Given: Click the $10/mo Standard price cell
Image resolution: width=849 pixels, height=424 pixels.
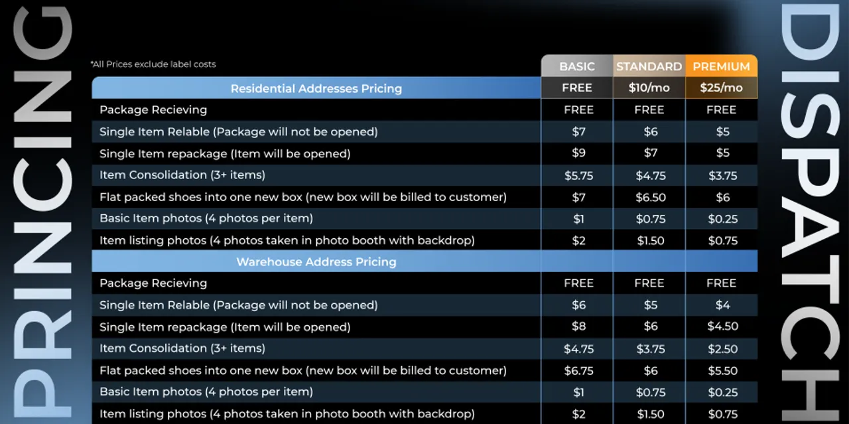Looking at the screenshot, I should (x=649, y=88).
